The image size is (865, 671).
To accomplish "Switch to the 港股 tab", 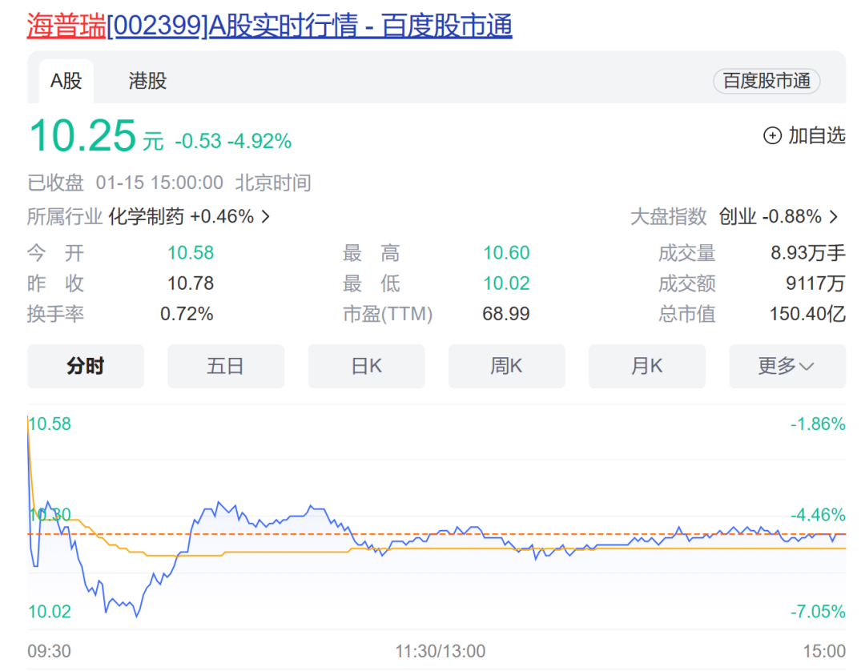I will pyautogui.click(x=147, y=81).
